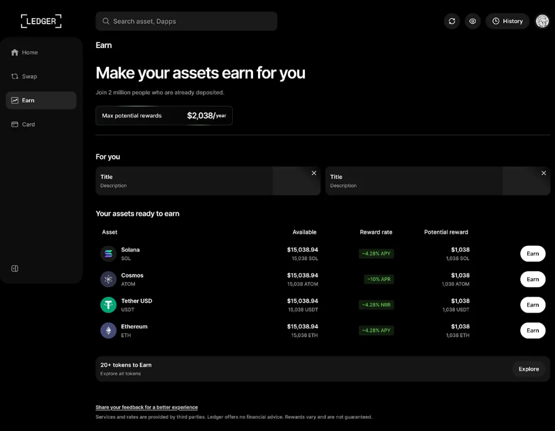Screen dimensions: 555x431
Task: Click Earn button for Solana
Action: [x=533, y=254]
